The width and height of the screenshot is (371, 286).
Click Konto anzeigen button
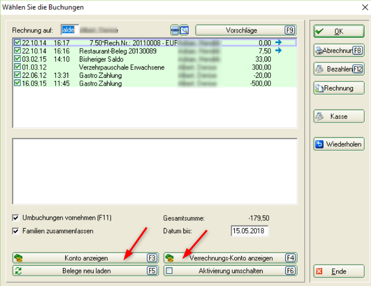(85, 258)
